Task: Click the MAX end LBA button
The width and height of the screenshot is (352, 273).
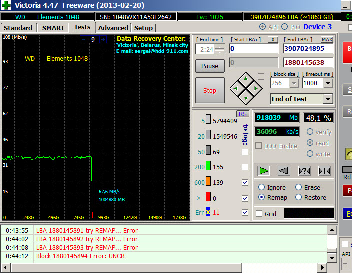Action: (x=327, y=39)
